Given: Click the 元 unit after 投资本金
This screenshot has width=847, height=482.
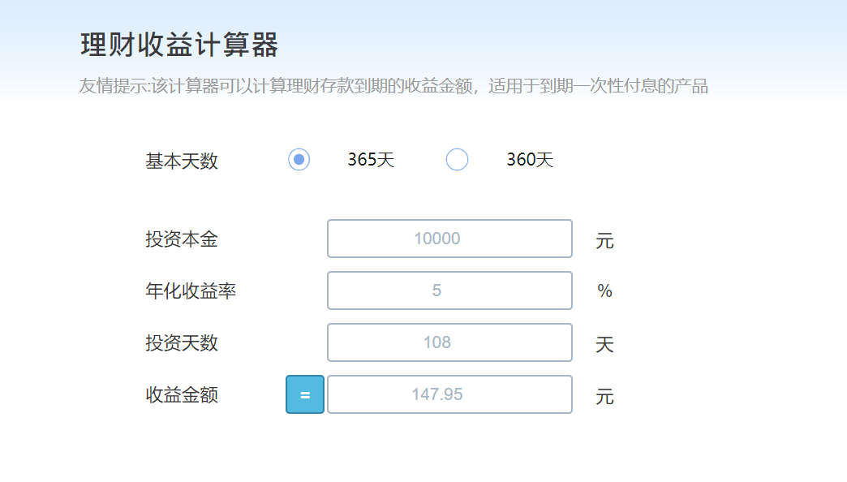Looking at the screenshot, I should coord(604,240).
